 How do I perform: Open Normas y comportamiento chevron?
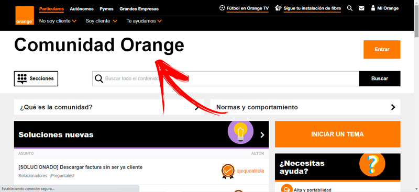coord(393,107)
